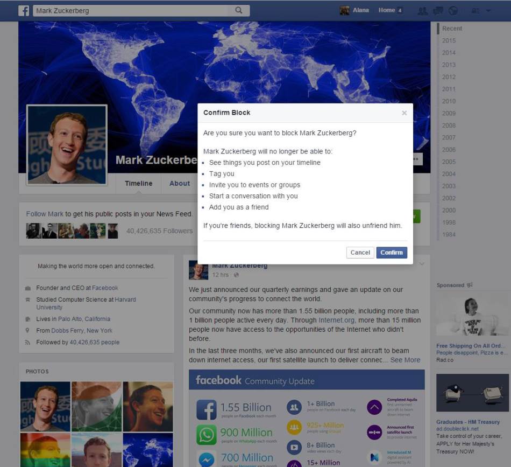Select the Timeline tab
This screenshot has height=467, width=511.
tap(138, 184)
